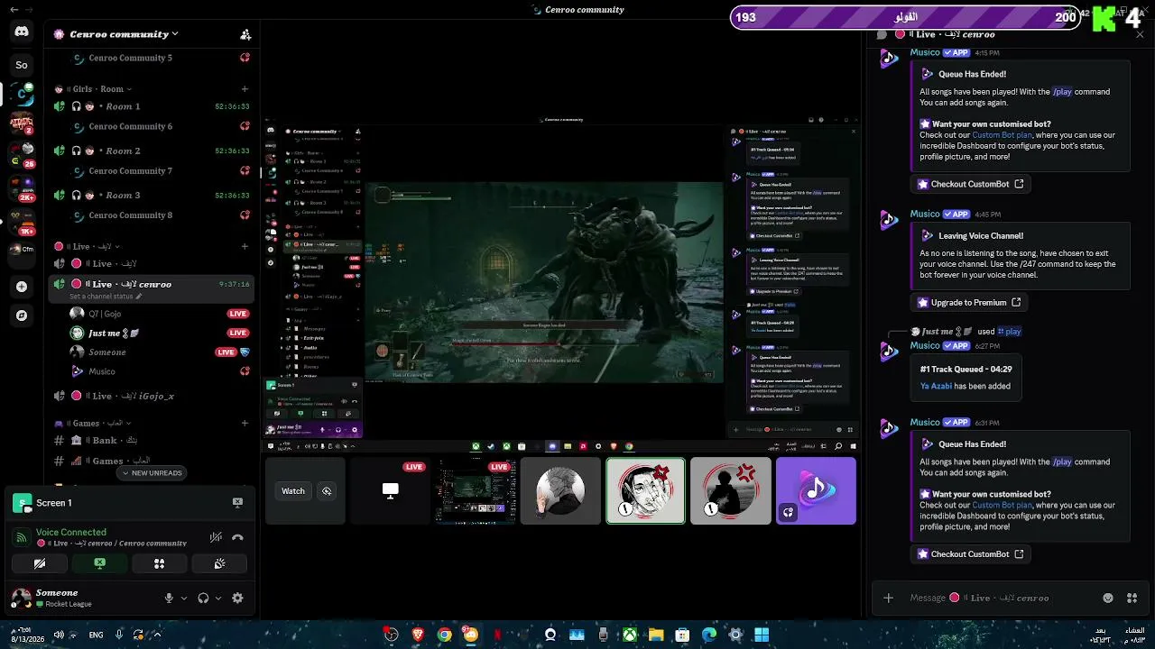
Task: Open the Custom Bot plan link in first message
Action: click(x=1003, y=135)
